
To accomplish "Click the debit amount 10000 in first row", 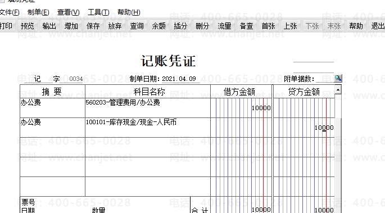I will pos(261,108).
